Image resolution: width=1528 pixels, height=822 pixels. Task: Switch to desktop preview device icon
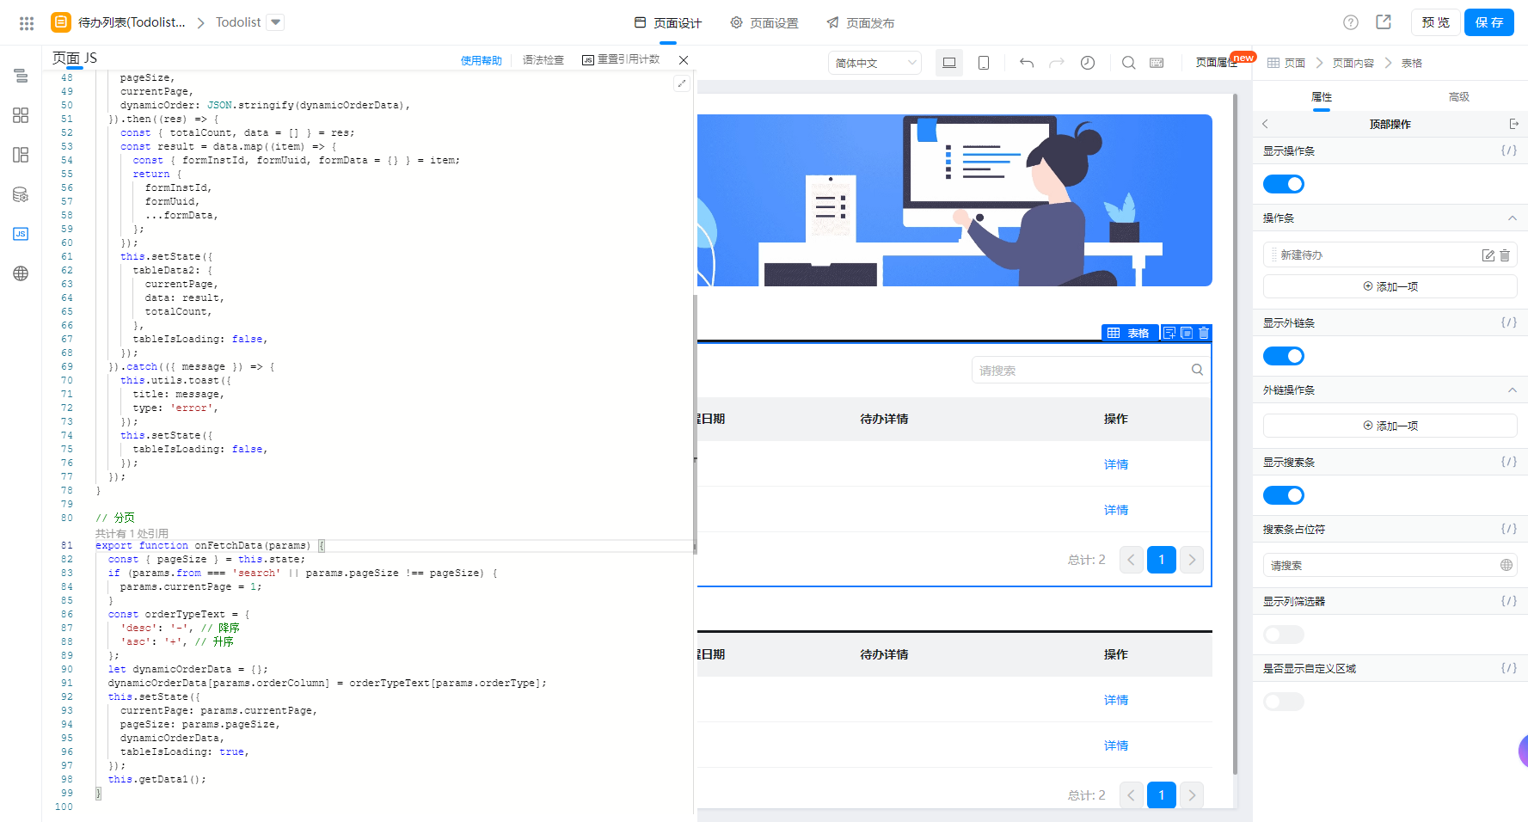coord(949,63)
